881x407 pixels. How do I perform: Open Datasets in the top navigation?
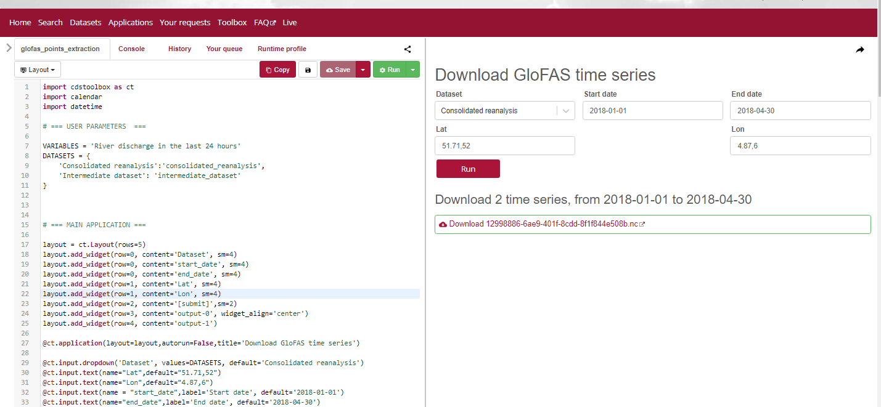click(x=86, y=22)
